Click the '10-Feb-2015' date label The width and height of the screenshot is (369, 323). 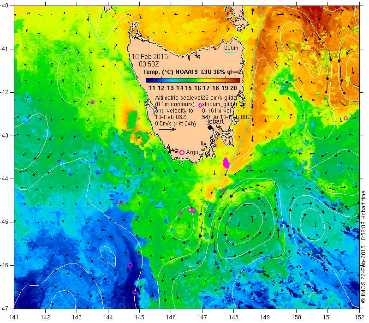[149, 57]
